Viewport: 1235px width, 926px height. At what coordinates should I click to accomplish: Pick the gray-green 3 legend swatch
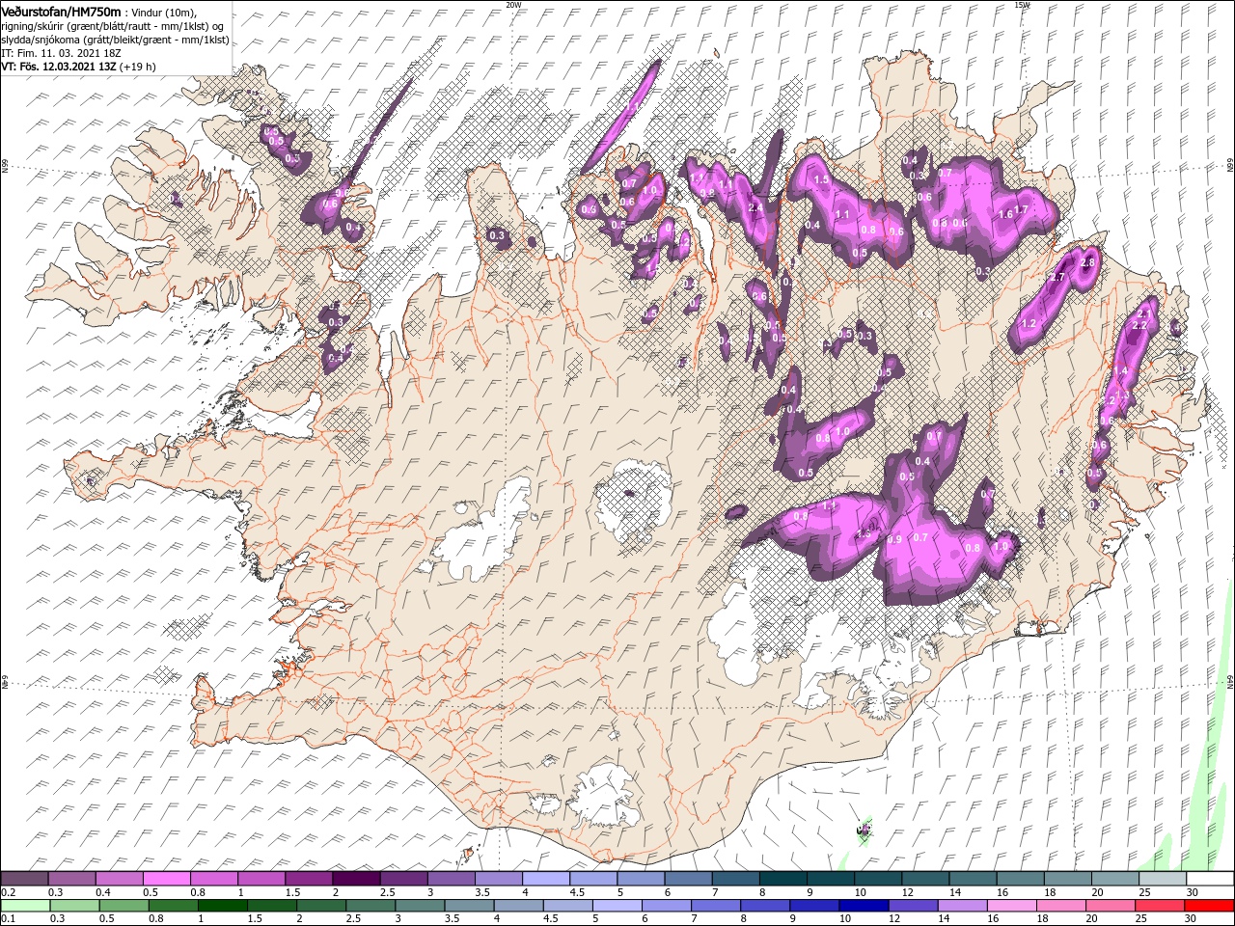421,905
